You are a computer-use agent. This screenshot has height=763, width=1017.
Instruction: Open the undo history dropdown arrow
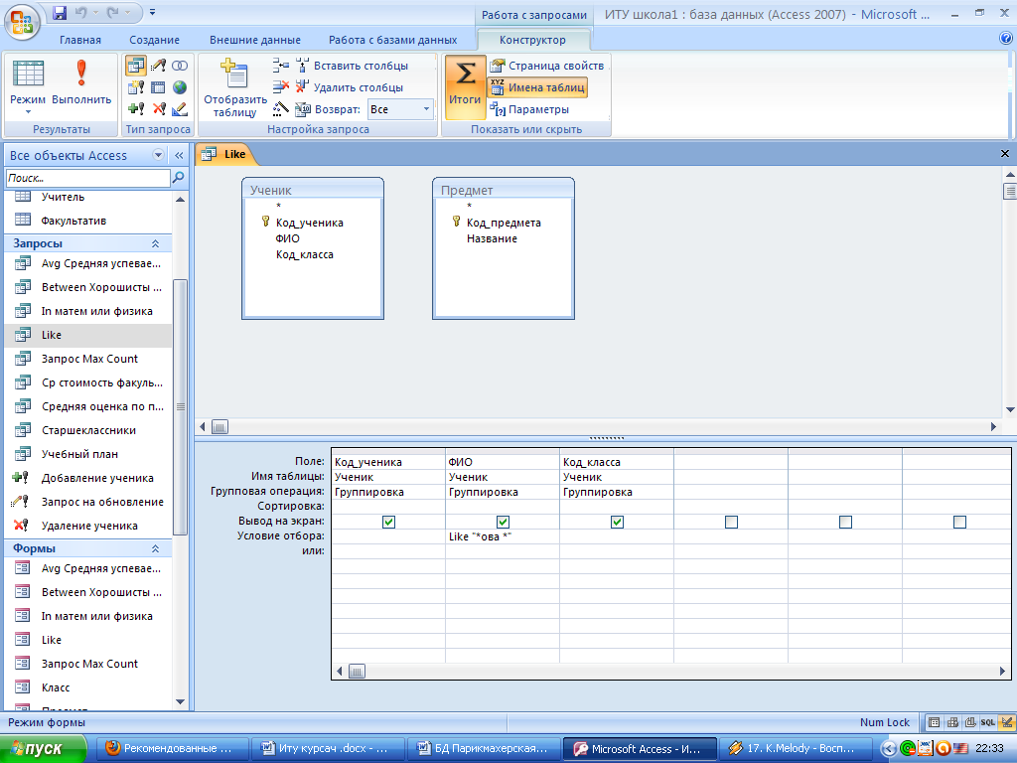94,12
